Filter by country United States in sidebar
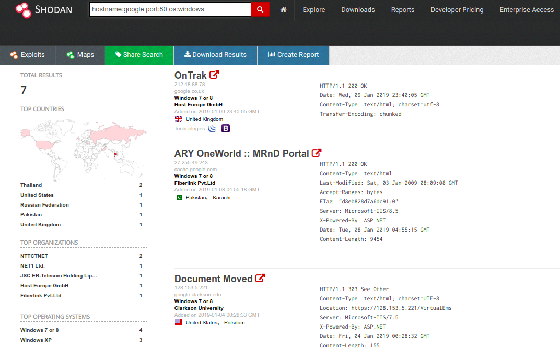The height and width of the screenshot is (350, 560). (x=37, y=195)
